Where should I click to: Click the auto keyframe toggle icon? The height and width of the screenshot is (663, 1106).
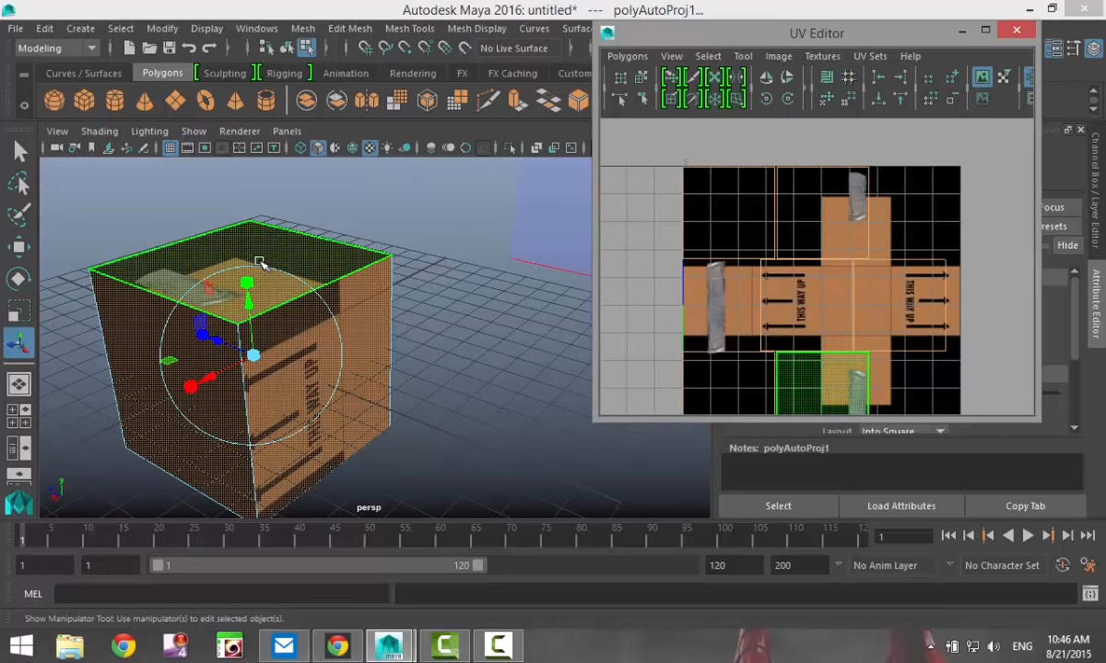(1062, 565)
